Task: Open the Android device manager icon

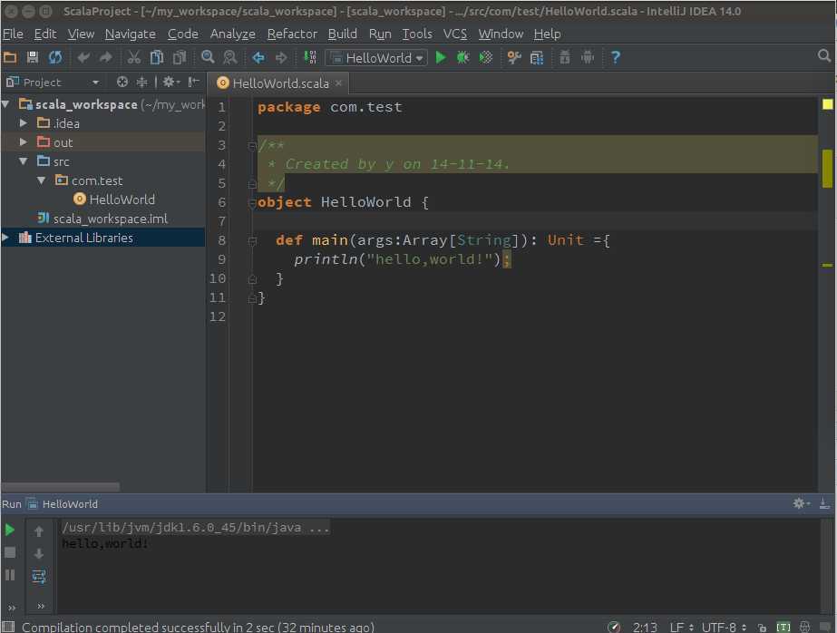Action: click(588, 57)
